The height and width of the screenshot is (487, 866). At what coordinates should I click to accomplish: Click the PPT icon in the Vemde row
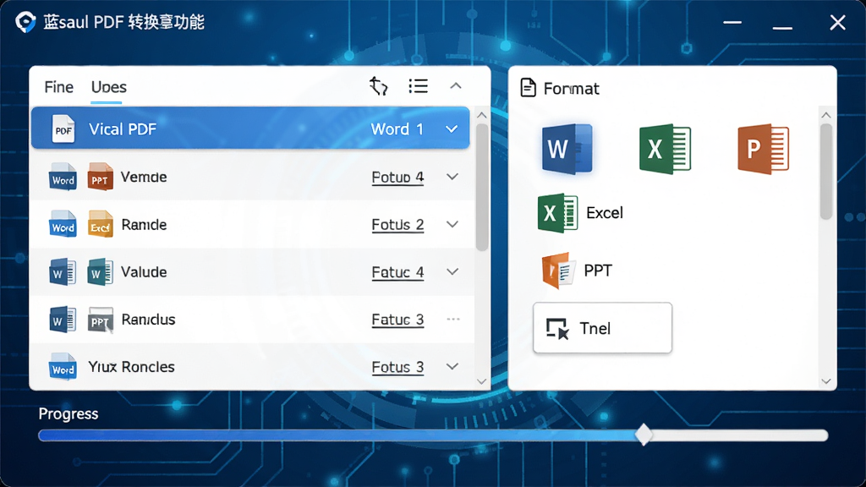coord(100,177)
